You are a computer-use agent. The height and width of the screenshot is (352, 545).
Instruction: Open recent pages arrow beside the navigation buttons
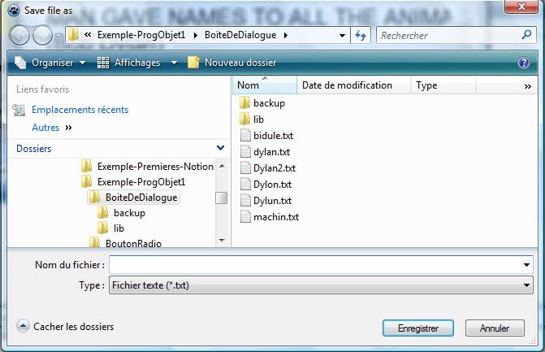58,36
